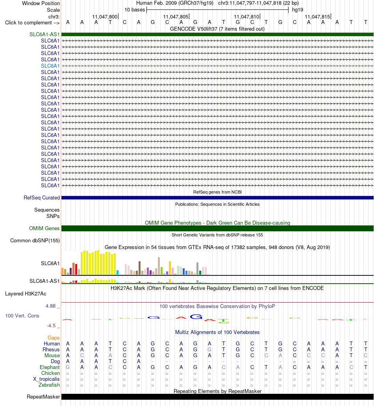Open the RefSeq Curated track label
Viewport: 374px width, 406px height.
pos(42,198)
